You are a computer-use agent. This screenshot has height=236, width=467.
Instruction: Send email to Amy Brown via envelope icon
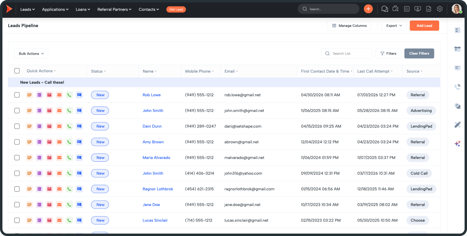click(59, 142)
